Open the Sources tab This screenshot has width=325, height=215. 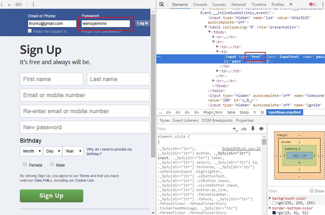pyautogui.click(x=219, y=4)
